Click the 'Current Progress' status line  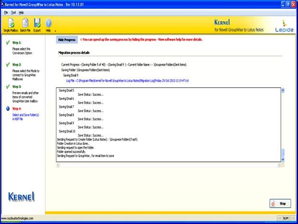[x=124, y=64]
